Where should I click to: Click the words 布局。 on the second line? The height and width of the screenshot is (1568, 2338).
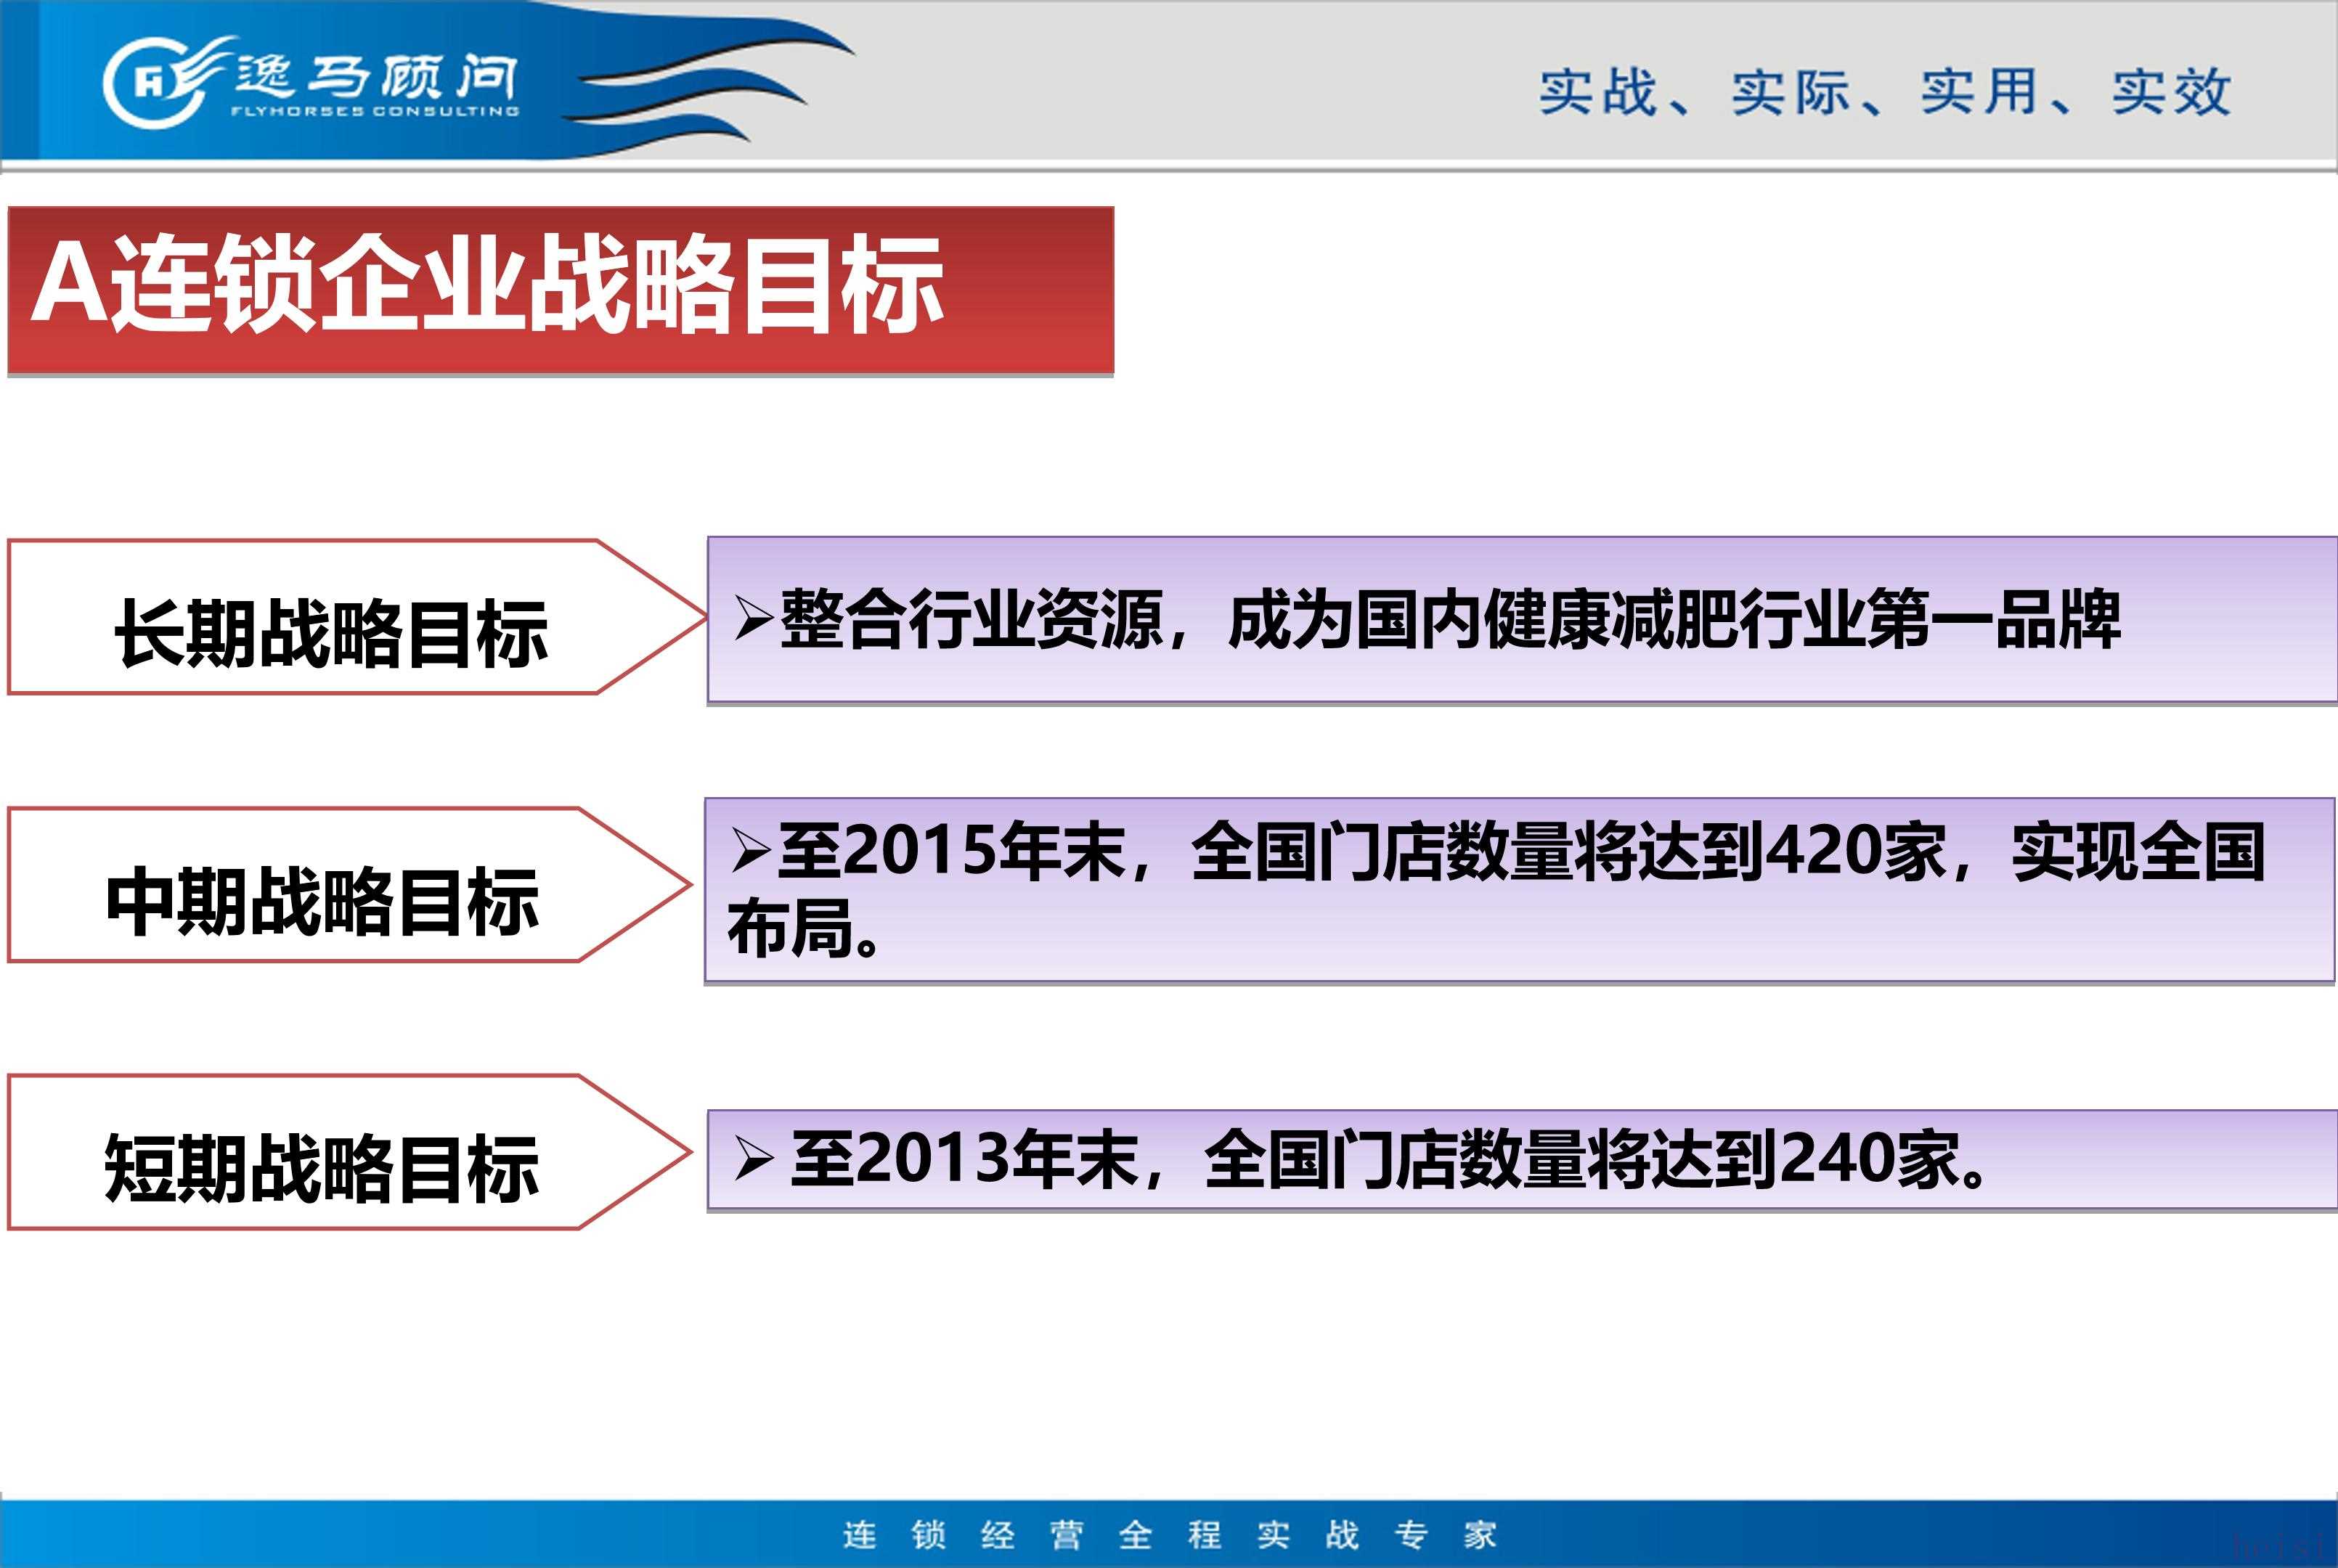coord(803,929)
